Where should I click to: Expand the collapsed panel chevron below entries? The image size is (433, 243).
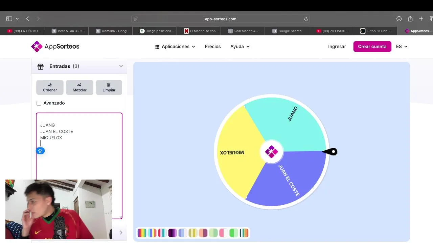coord(121,232)
